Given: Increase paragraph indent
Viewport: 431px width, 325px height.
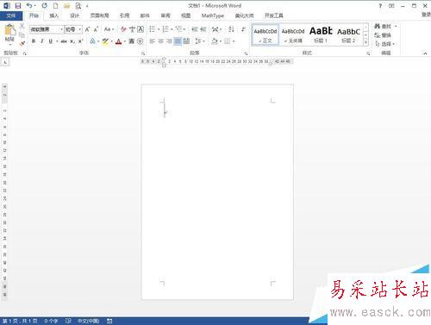Looking at the screenshot, I should pos(203,29).
